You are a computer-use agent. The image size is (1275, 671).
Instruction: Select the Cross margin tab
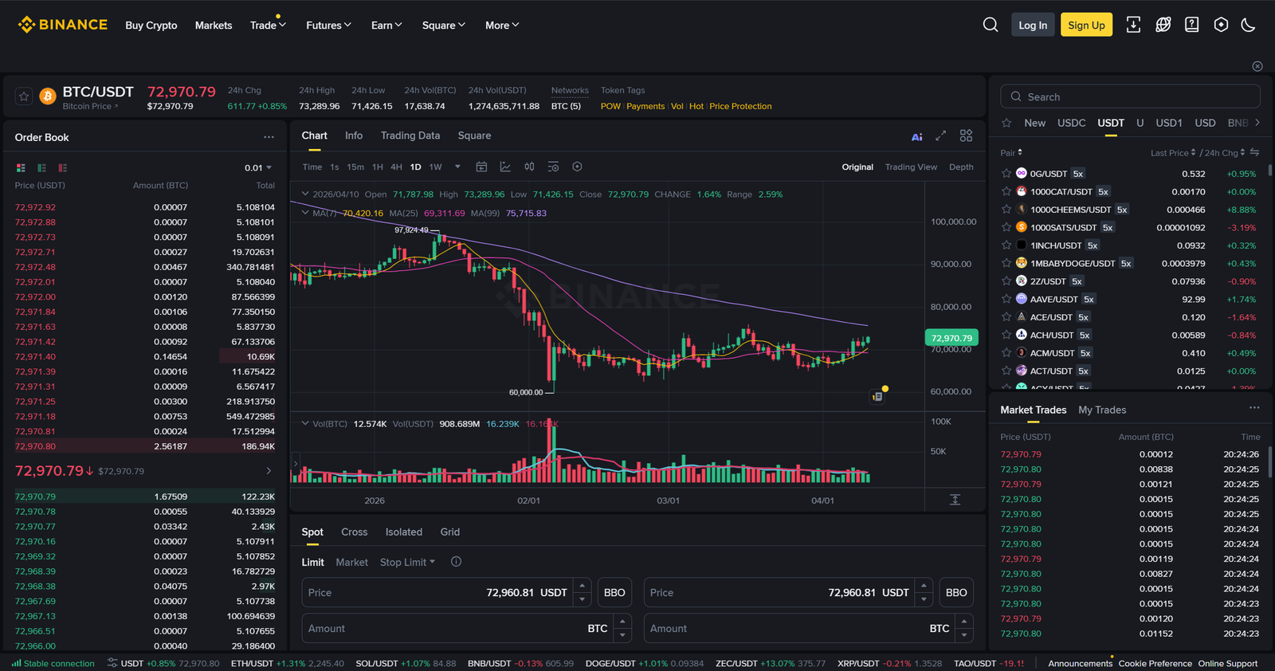pos(355,532)
